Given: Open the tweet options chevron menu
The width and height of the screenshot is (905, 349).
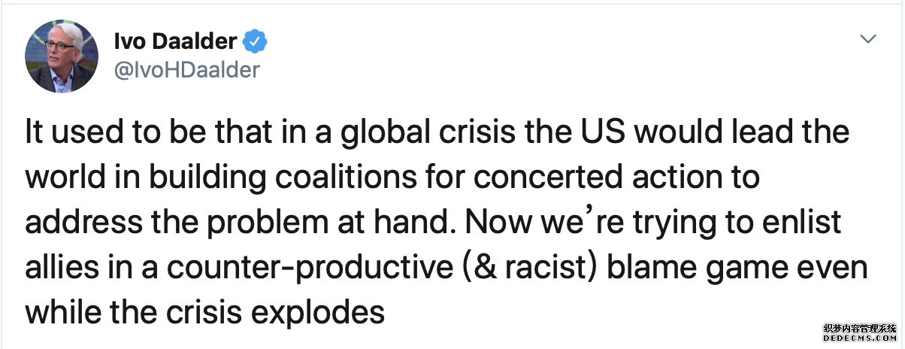Looking at the screenshot, I should coord(868,38).
